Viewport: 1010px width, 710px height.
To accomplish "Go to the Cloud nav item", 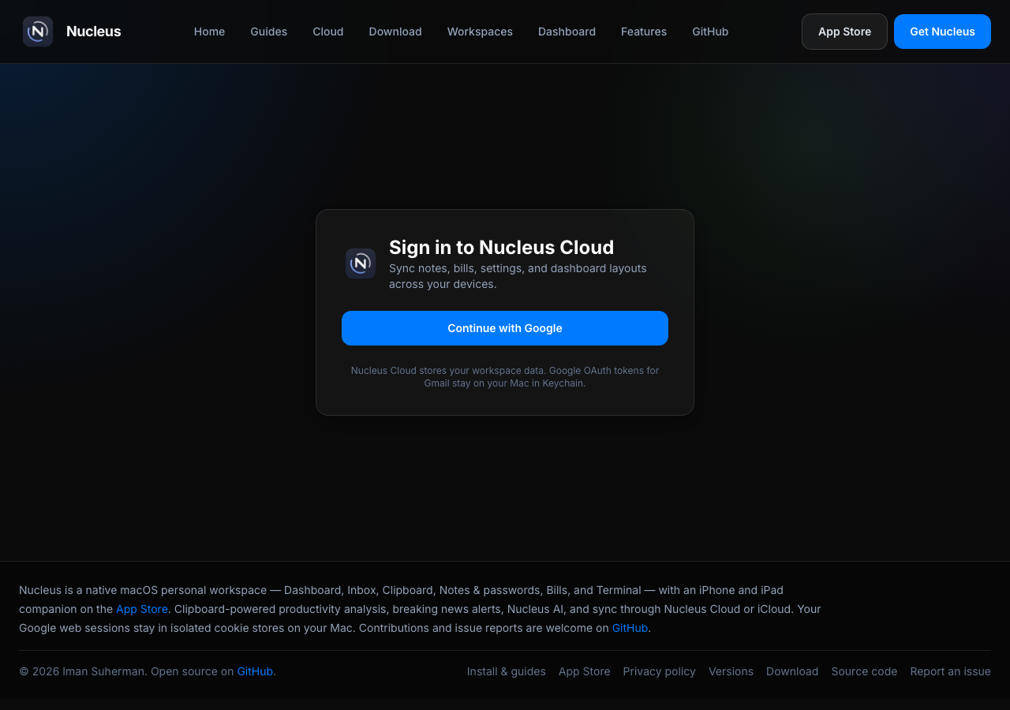I will click(328, 32).
